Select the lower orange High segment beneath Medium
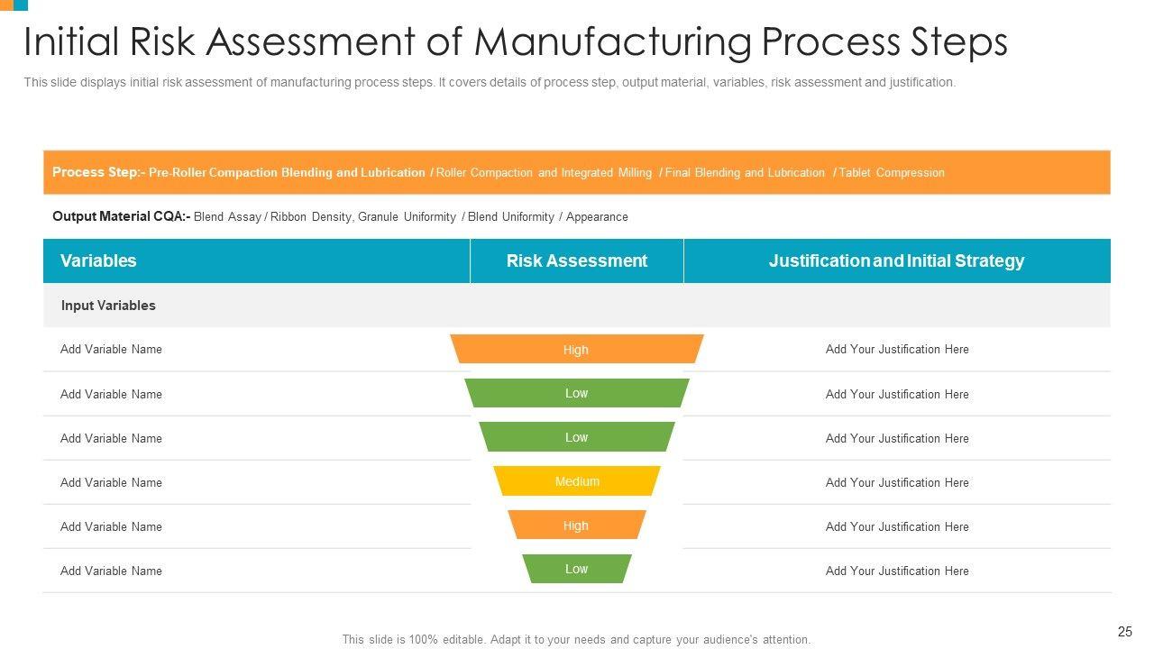The width and height of the screenshot is (1154, 649). point(576,526)
